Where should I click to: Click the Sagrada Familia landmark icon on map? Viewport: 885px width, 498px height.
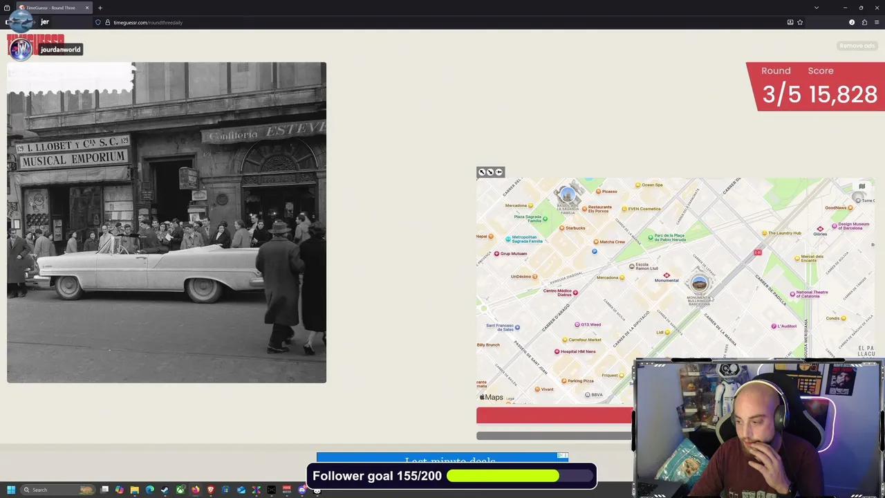pyautogui.click(x=567, y=195)
